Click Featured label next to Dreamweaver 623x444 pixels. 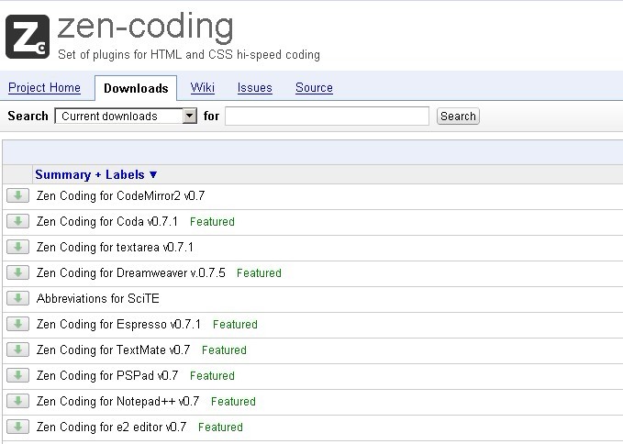(x=259, y=272)
